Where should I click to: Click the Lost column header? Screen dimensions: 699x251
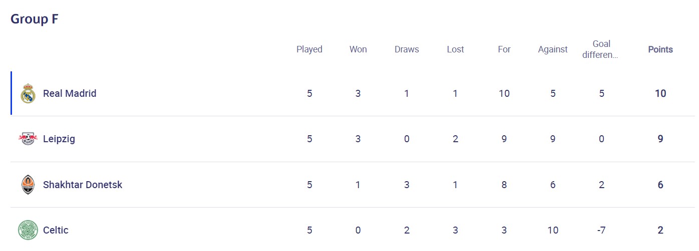click(455, 49)
